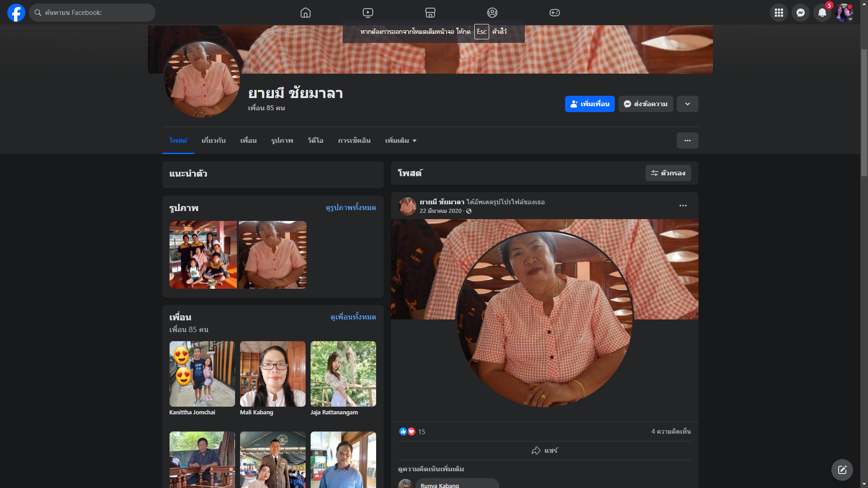Open the Watch video icon
Image resolution: width=868 pixels, height=488 pixels.
tap(368, 13)
